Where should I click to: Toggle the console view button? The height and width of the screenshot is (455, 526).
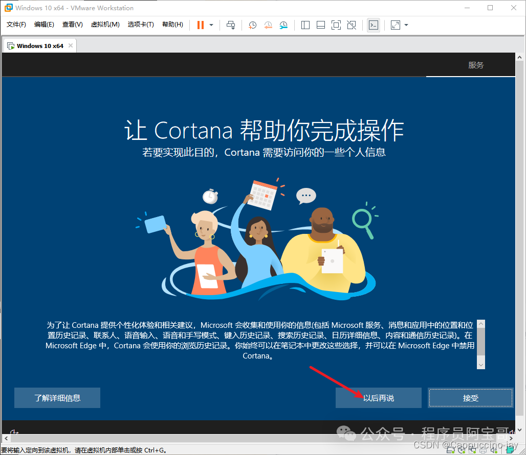[374, 25]
